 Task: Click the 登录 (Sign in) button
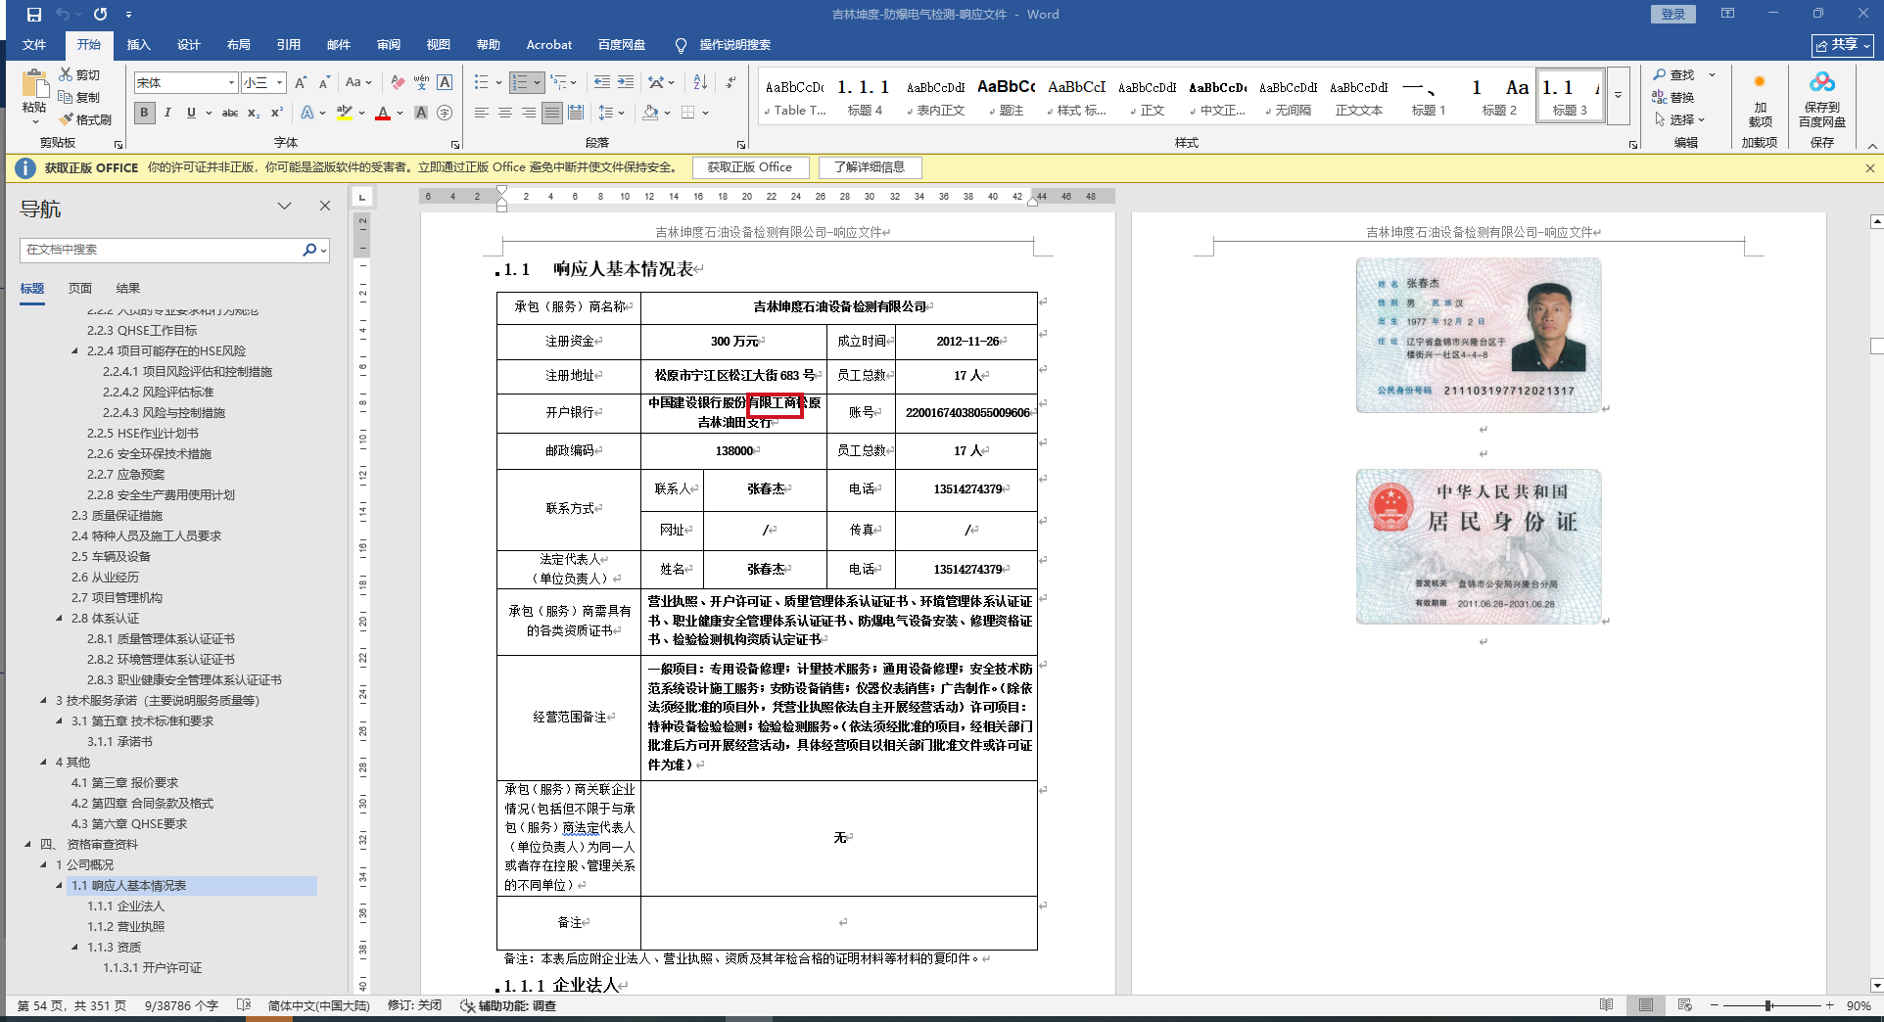coord(1673,14)
